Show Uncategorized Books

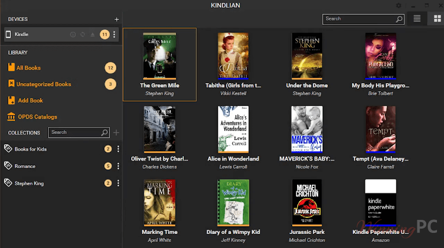coord(43,84)
